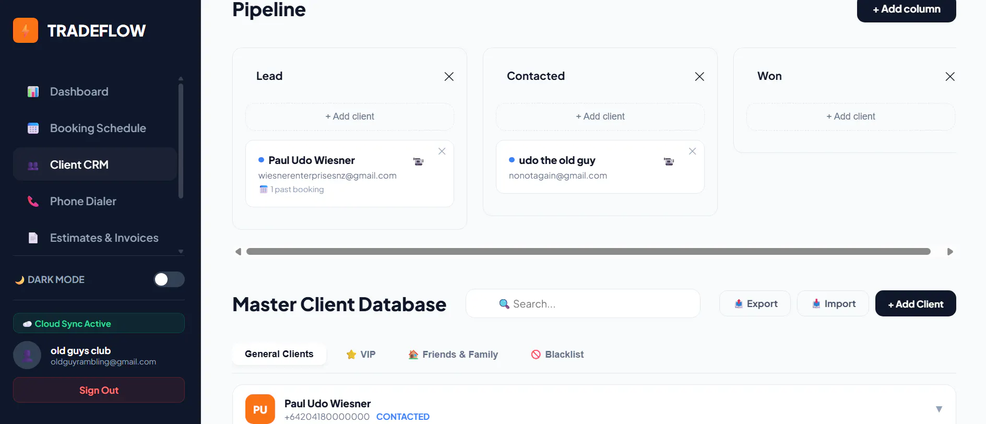Image resolution: width=986 pixels, height=424 pixels.
Task: Click the calendar icon next to past booking
Action: click(264, 190)
